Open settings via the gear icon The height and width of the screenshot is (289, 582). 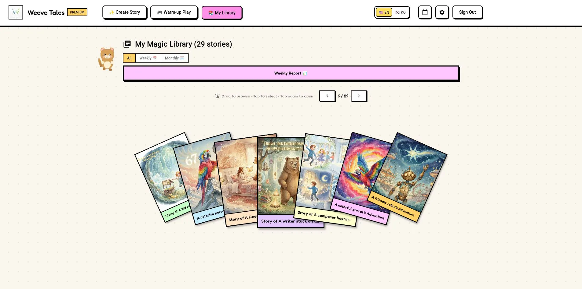point(442,12)
